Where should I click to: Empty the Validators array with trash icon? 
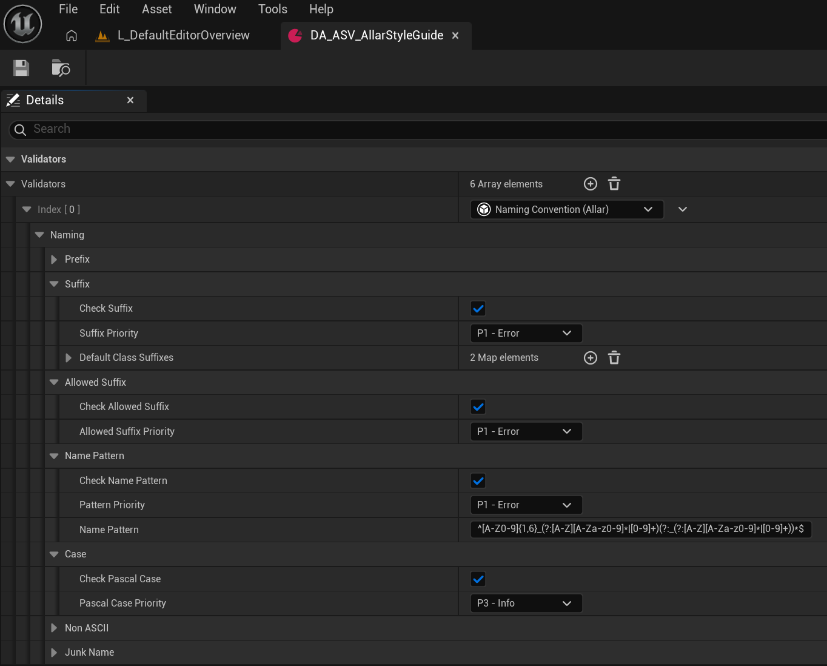coord(614,184)
